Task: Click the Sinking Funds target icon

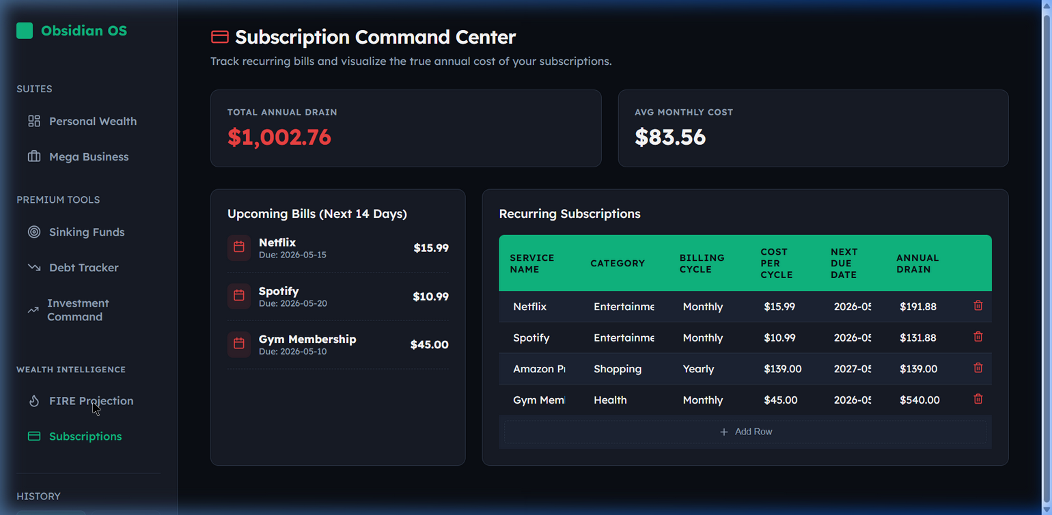Action: (34, 232)
